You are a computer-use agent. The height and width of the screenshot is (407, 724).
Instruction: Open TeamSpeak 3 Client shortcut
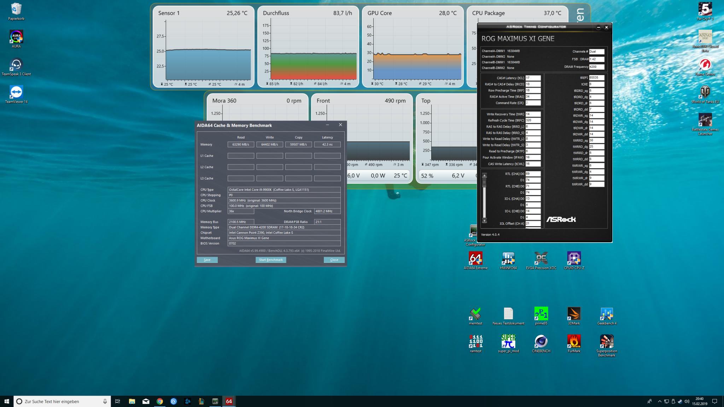point(16,67)
